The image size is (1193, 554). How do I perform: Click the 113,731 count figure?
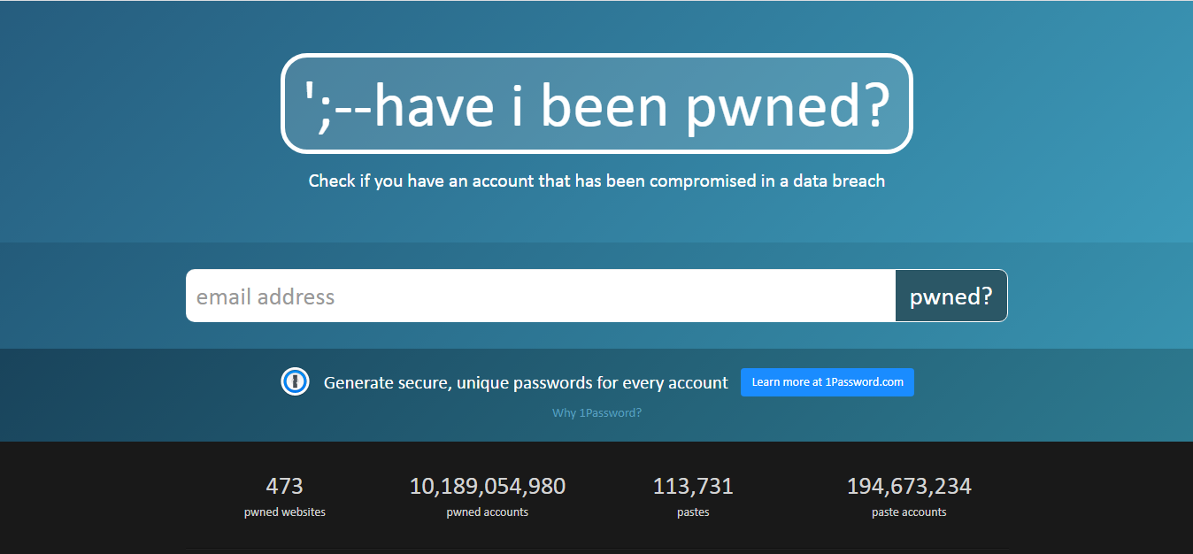pyautogui.click(x=693, y=486)
